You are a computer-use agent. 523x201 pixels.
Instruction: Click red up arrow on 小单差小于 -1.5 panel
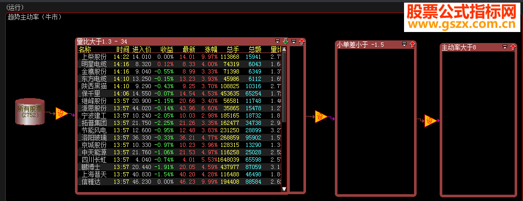412,44
